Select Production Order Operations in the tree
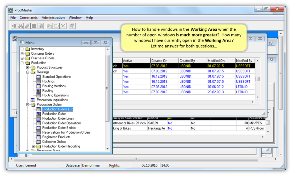The image size is (292, 176). 62,123
